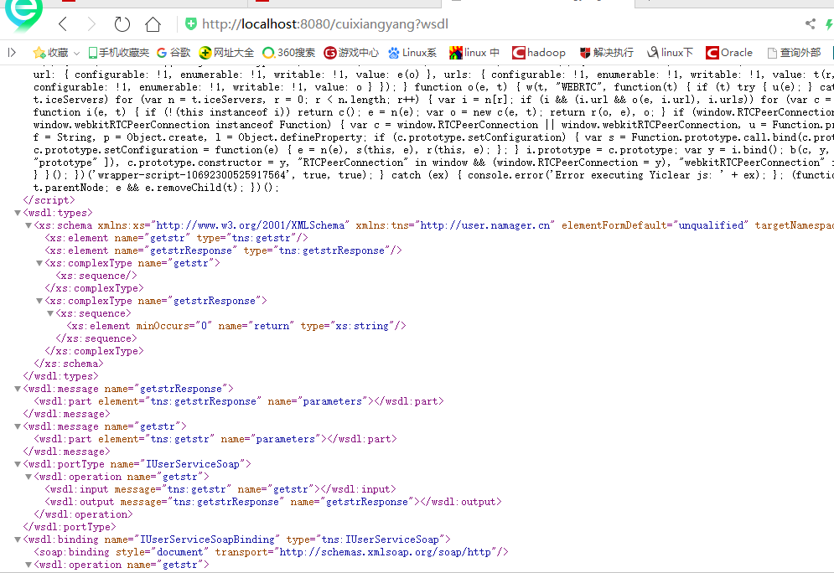
Task: Collapse wsdl:portType IUserServiceSoap node
Action: pyautogui.click(x=18, y=464)
